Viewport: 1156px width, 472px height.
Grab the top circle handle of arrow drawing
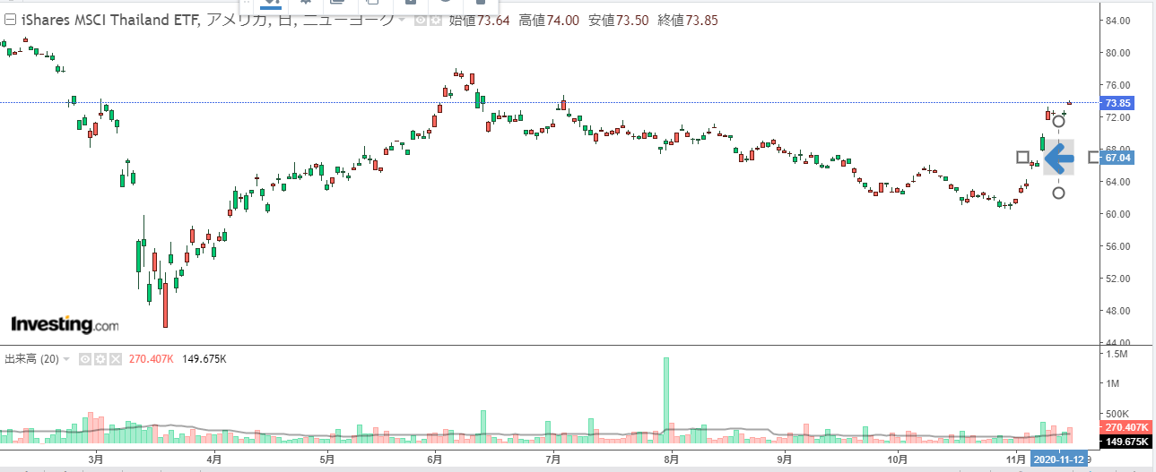(x=1058, y=121)
